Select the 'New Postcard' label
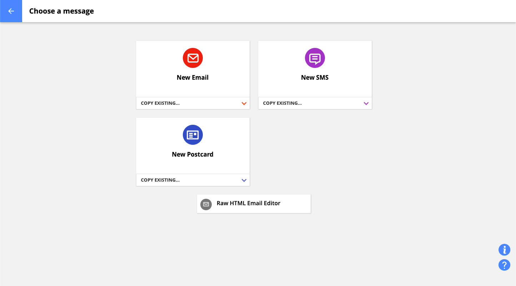Screen dimensions: 516x286 coord(192,154)
